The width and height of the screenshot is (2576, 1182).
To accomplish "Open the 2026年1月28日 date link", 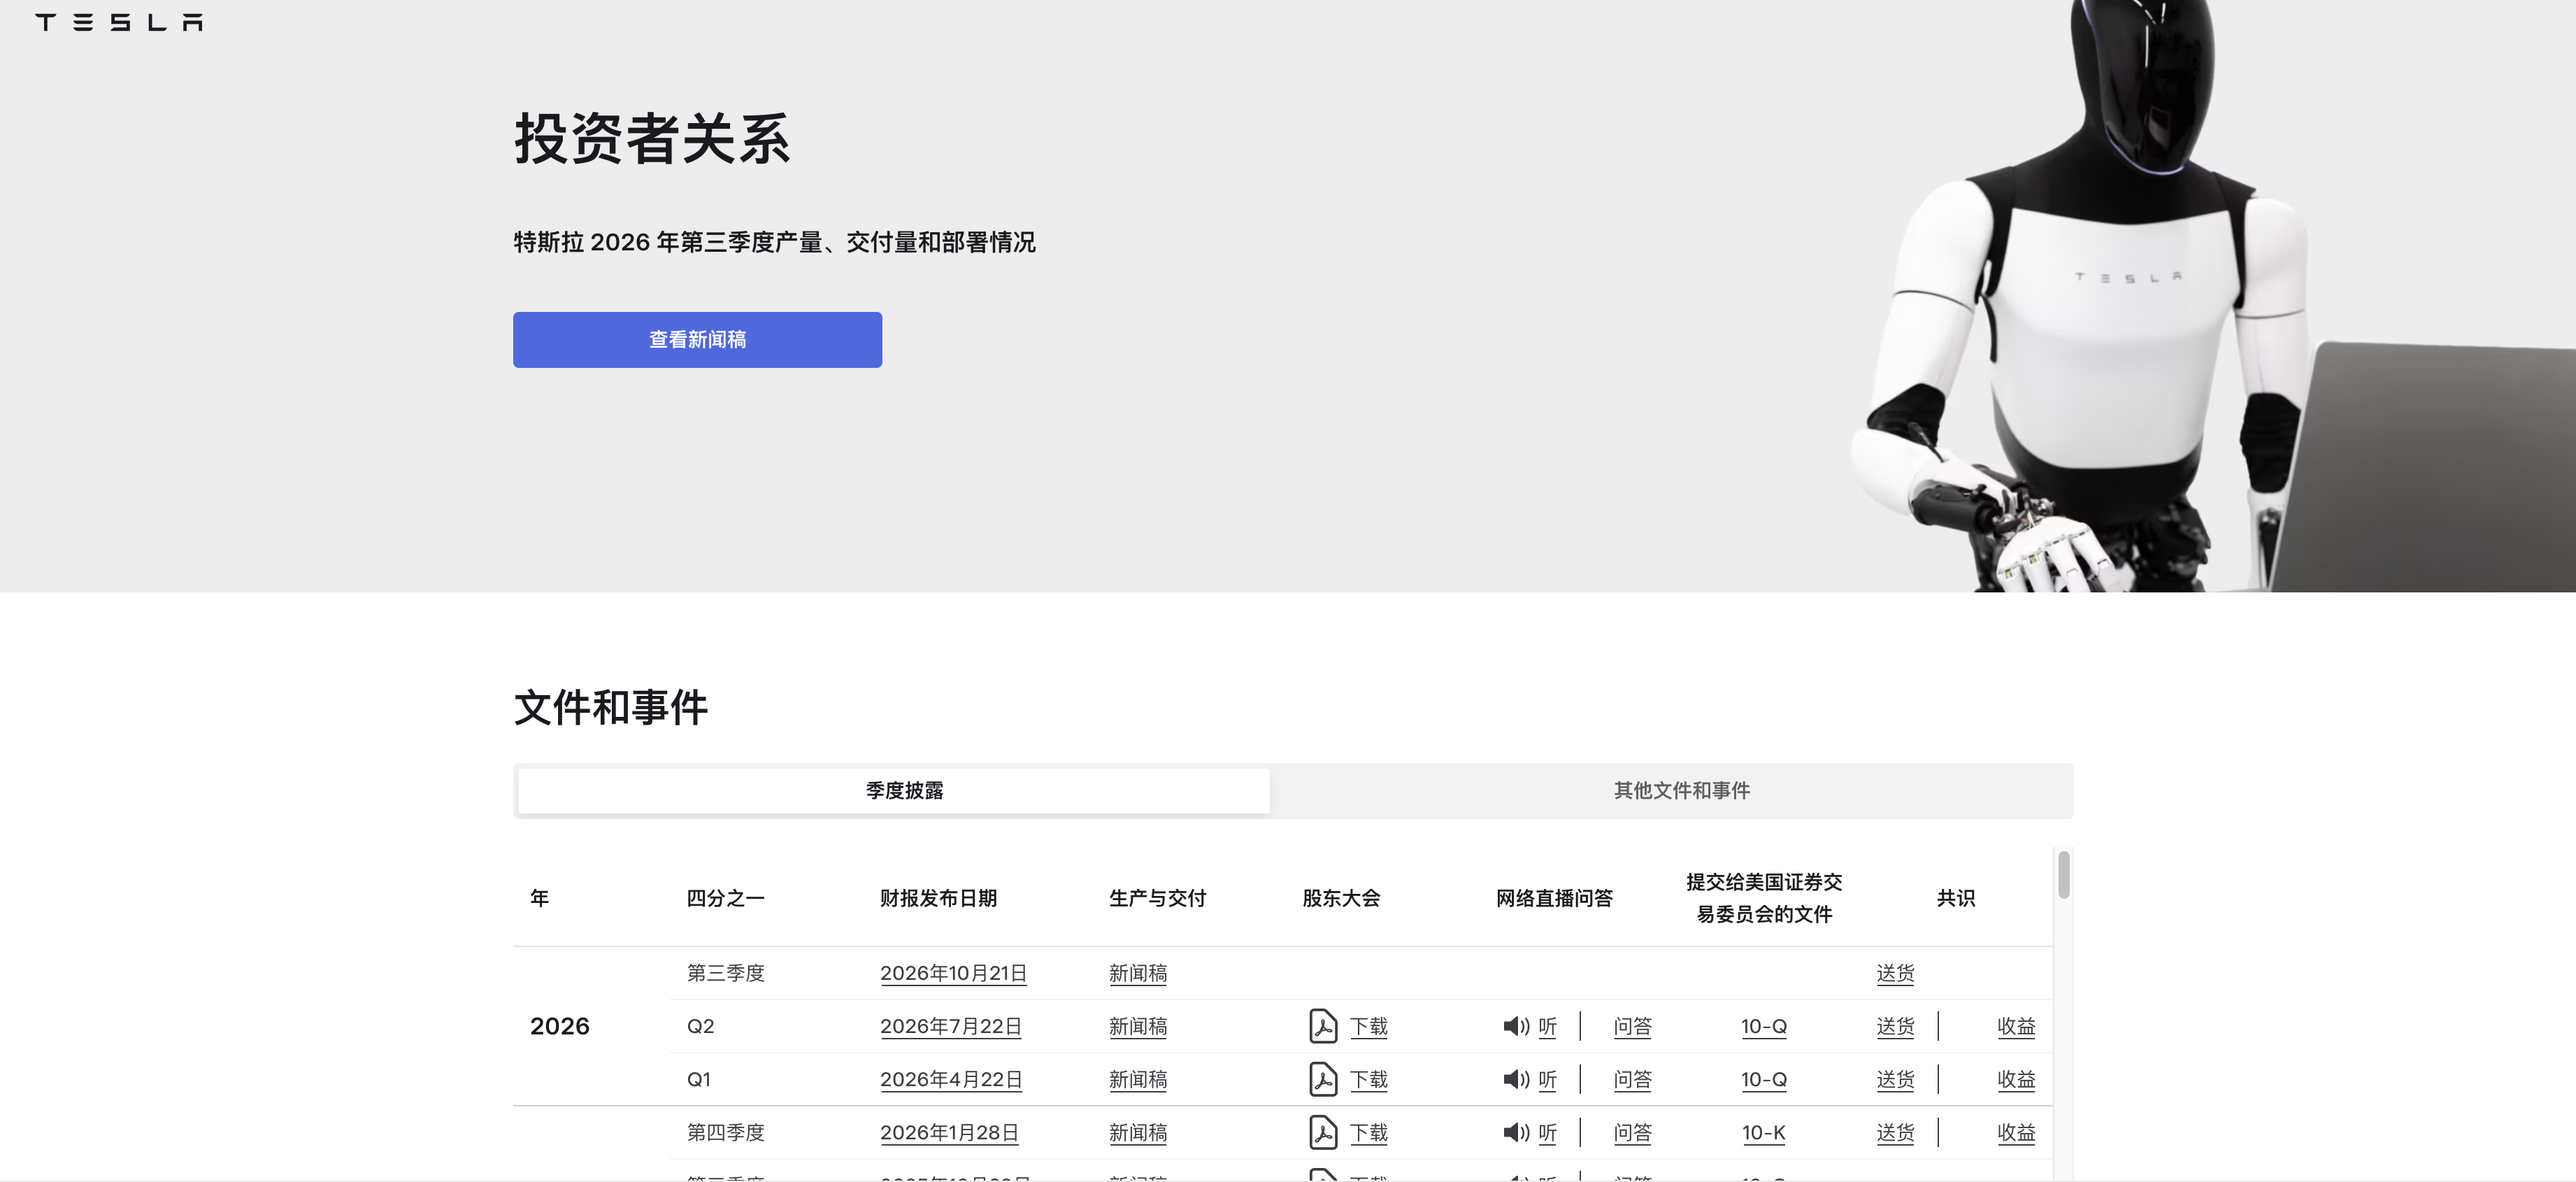I will coord(949,1132).
